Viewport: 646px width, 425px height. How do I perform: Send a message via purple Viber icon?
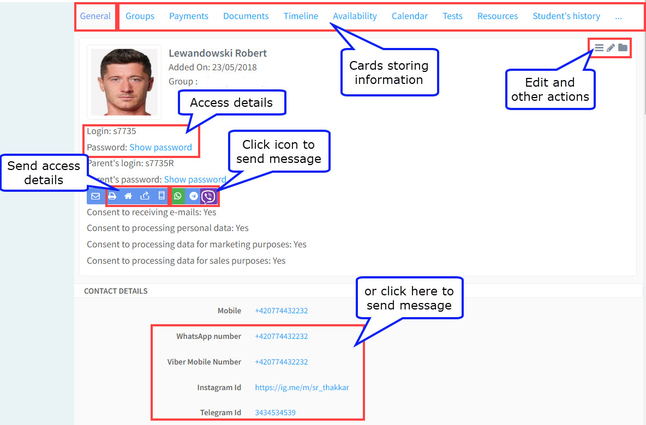pyautogui.click(x=208, y=196)
